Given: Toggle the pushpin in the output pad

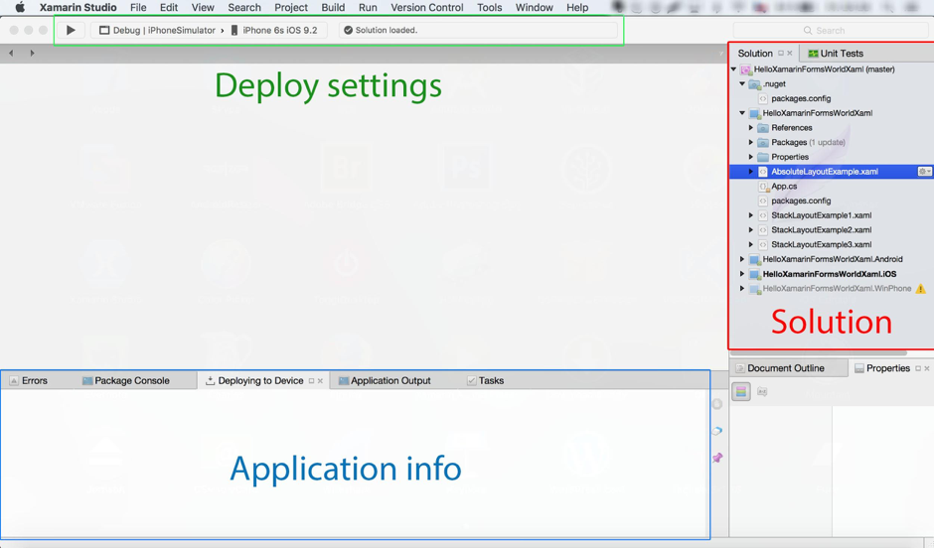Looking at the screenshot, I should (717, 458).
